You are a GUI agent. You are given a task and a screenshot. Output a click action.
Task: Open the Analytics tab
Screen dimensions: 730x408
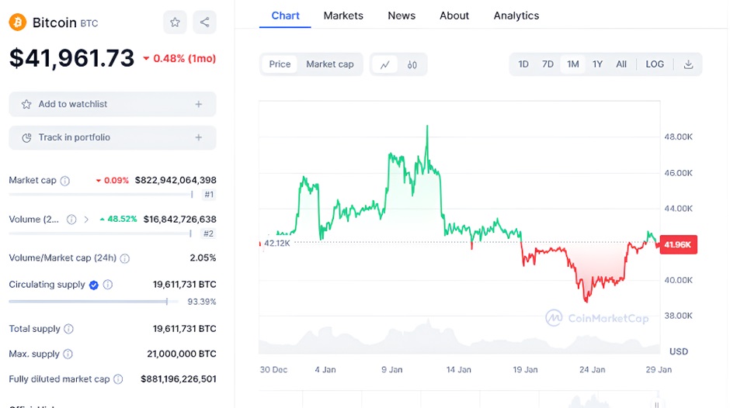coord(516,16)
